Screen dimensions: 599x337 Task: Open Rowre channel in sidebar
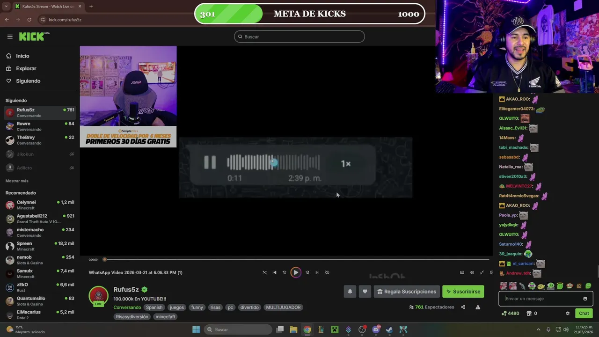click(x=40, y=126)
